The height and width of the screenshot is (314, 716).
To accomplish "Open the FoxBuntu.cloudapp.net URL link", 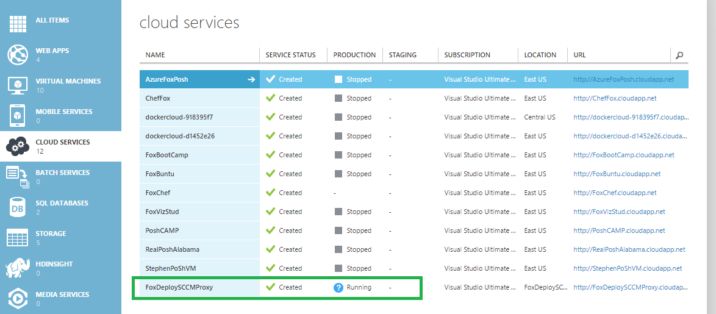I will coord(617,174).
